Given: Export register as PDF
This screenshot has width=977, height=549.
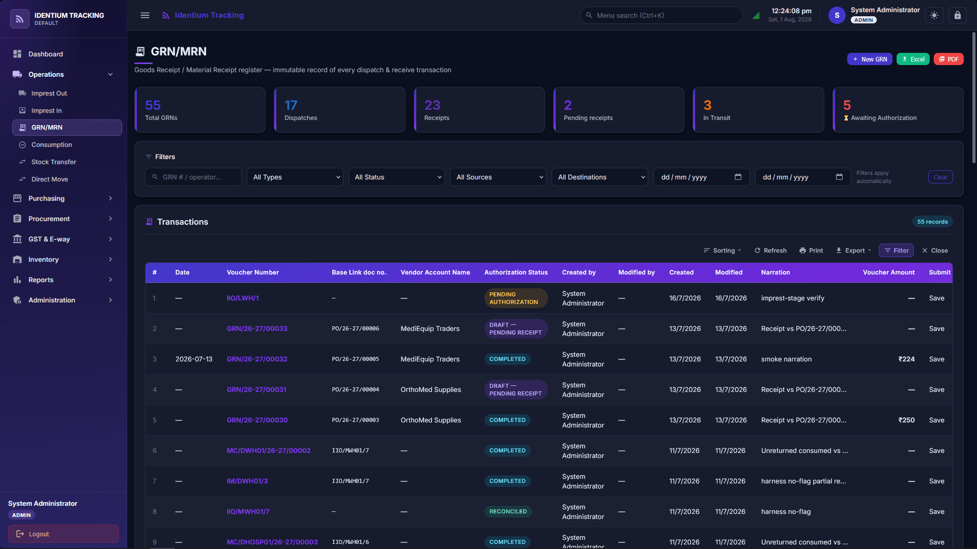Looking at the screenshot, I should coord(949,59).
